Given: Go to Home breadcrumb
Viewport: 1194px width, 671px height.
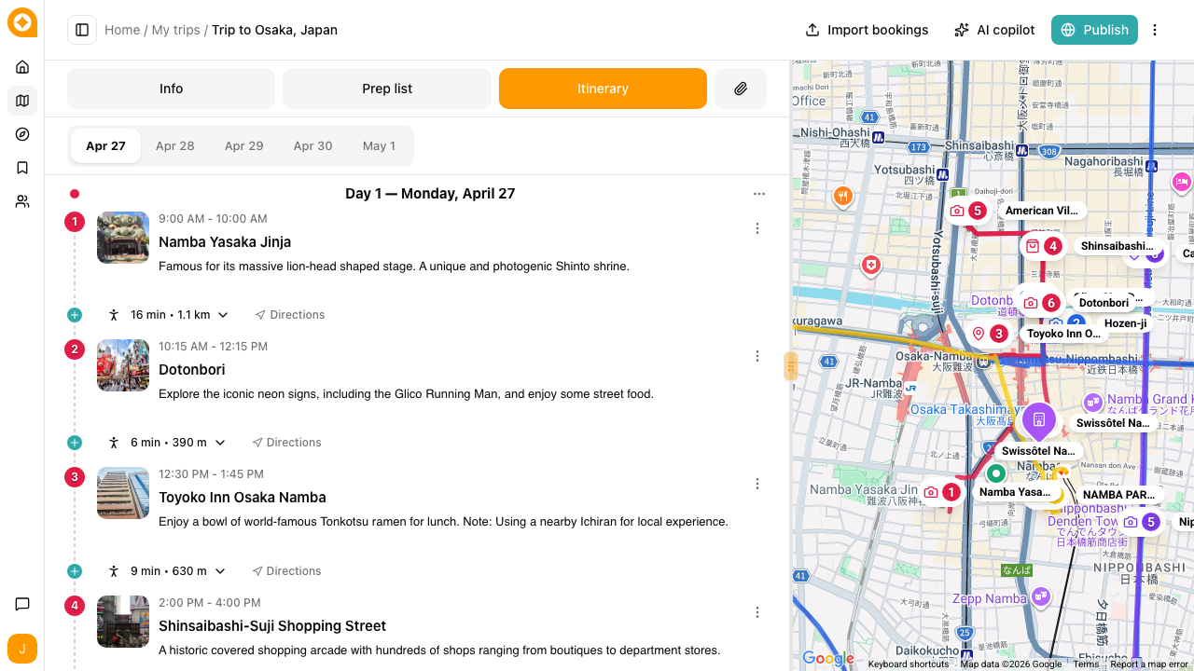Looking at the screenshot, I should point(122,30).
